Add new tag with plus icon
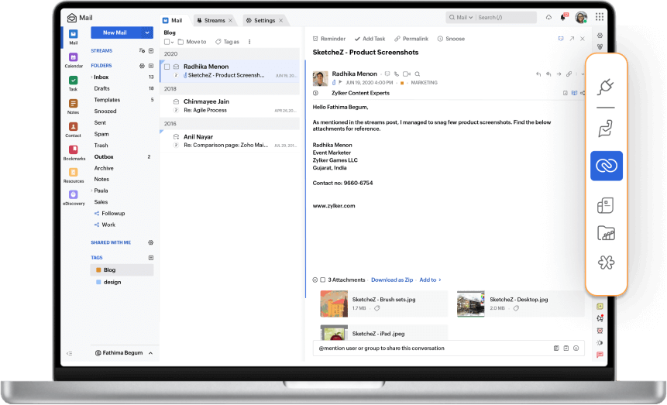667x405 pixels. pyautogui.click(x=150, y=258)
